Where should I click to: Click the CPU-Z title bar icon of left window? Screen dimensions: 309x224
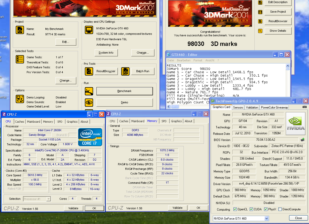(4, 114)
